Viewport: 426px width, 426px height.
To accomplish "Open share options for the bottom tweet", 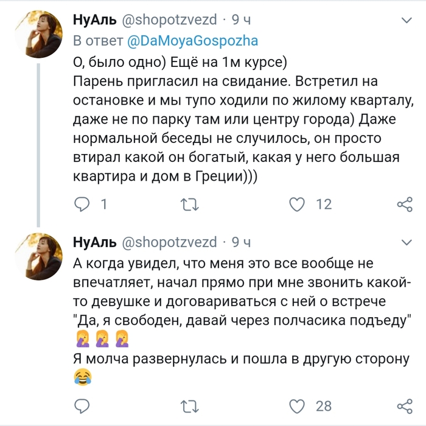I will point(404,406).
